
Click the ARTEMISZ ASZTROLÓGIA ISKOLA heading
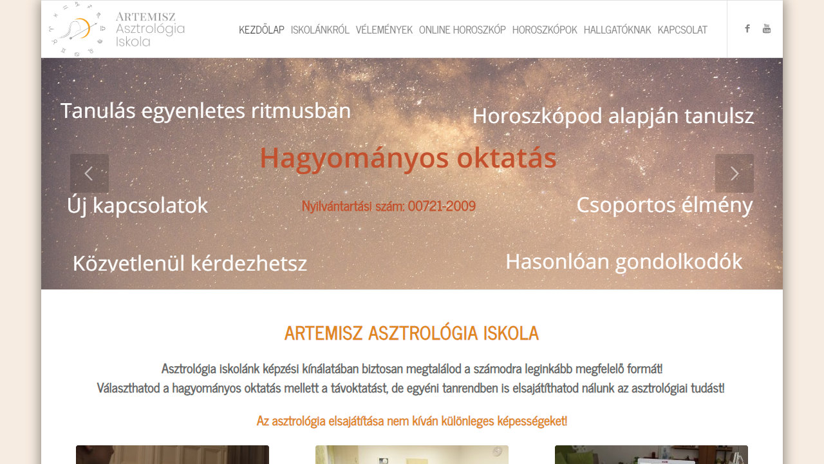tap(412, 333)
